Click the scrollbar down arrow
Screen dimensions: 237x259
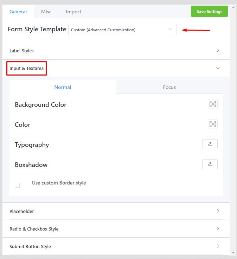(233, 253)
